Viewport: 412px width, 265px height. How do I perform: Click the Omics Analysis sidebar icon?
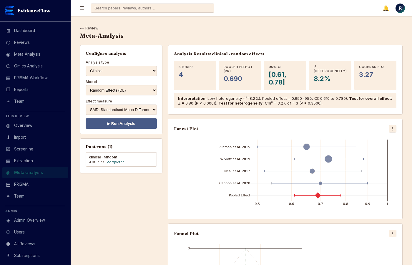coord(8,66)
